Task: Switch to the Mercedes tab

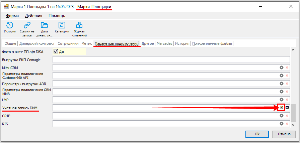Action: point(164,43)
